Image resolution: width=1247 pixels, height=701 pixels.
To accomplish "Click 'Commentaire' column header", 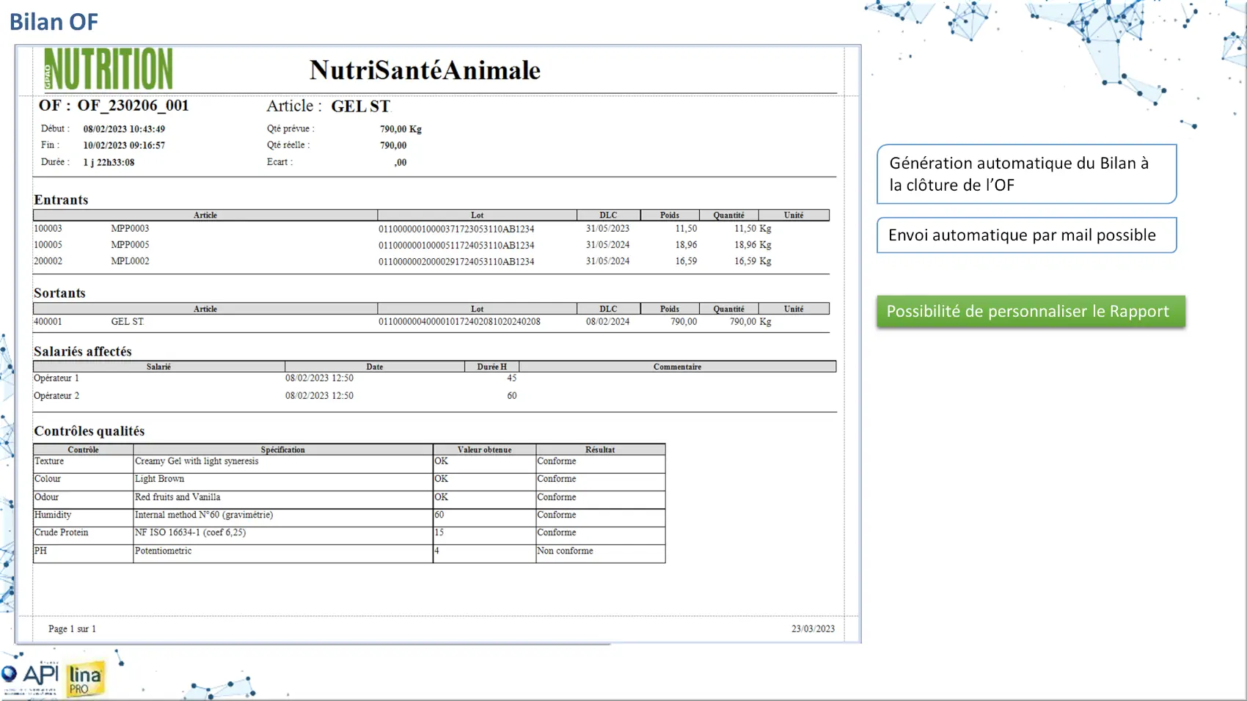I will click(677, 367).
